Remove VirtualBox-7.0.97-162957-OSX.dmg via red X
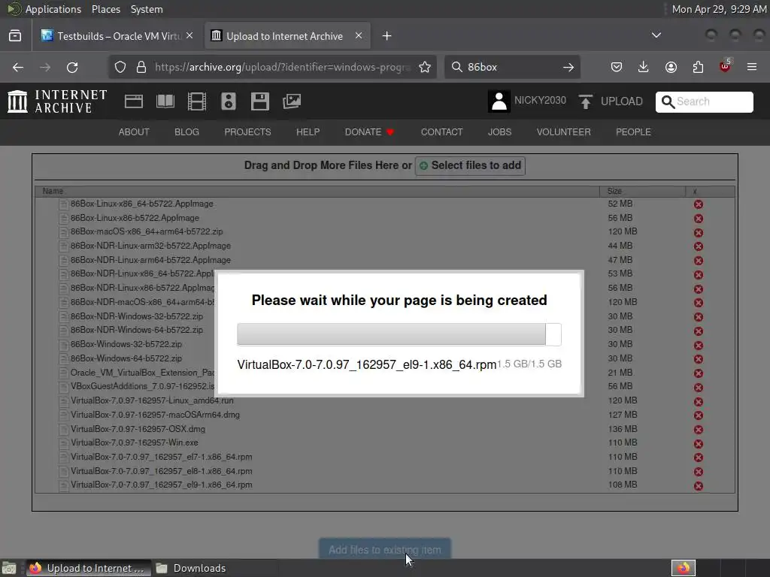The height and width of the screenshot is (577, 770). [699, 429]
